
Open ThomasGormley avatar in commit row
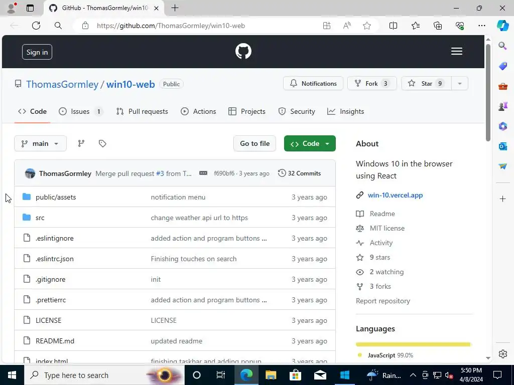pyautogui.click(x=30, y=173)
